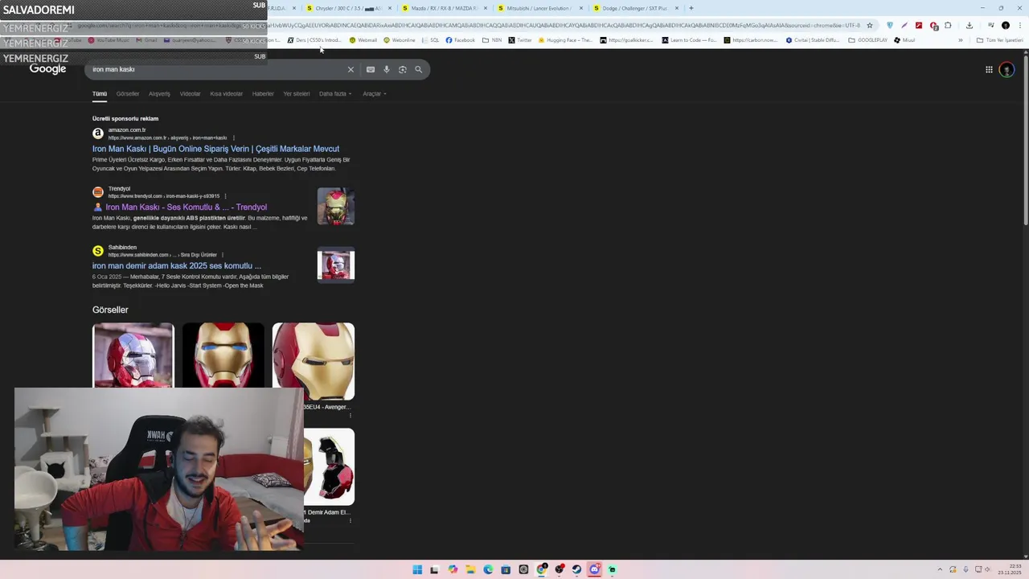Open Sahibinden iron man demir adam link
This screenshot has width=1029, height=579.
click(x=177, y=266)
